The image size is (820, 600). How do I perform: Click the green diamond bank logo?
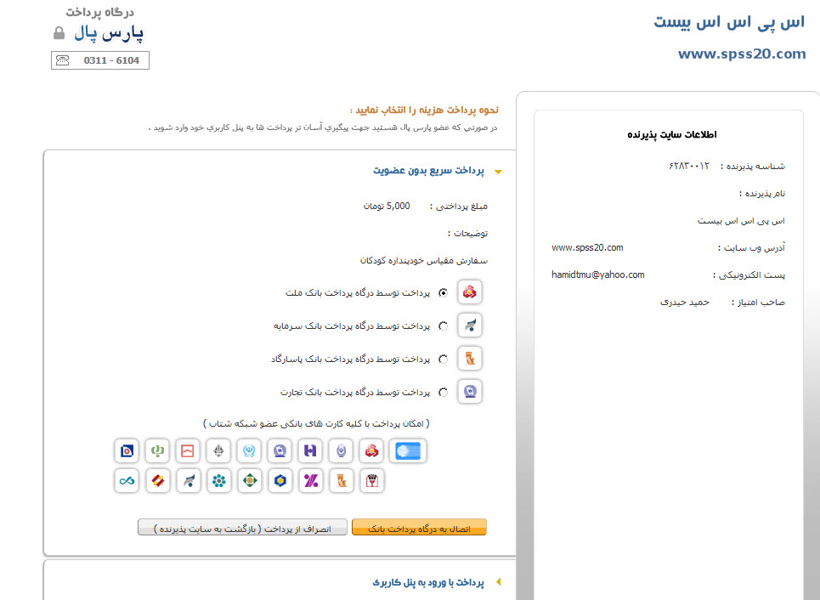point(249,481)
